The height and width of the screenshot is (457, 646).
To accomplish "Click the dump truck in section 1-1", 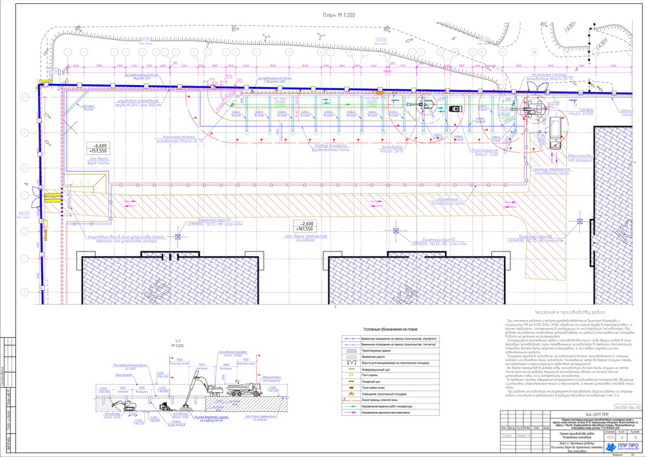I will (x=243, y=388).
